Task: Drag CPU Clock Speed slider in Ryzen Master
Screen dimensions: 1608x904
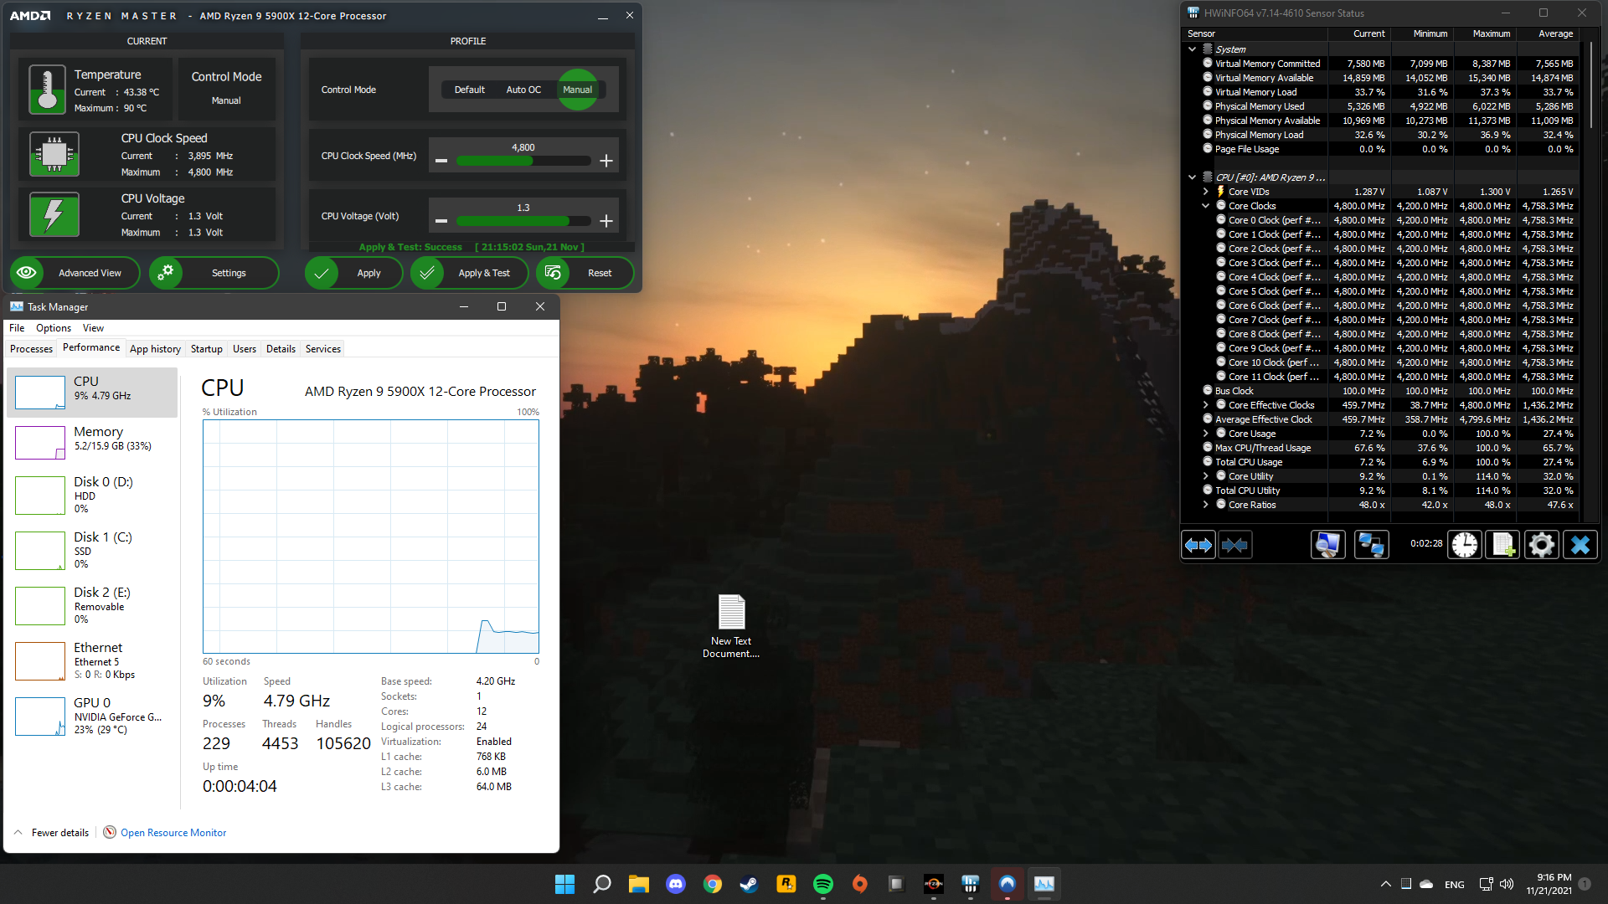Action: (523, 160)
